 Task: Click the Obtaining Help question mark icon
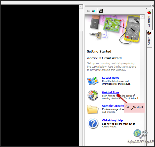(x=93, y=123)
